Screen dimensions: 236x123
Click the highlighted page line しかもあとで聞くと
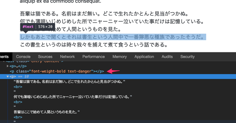[113, 37]
